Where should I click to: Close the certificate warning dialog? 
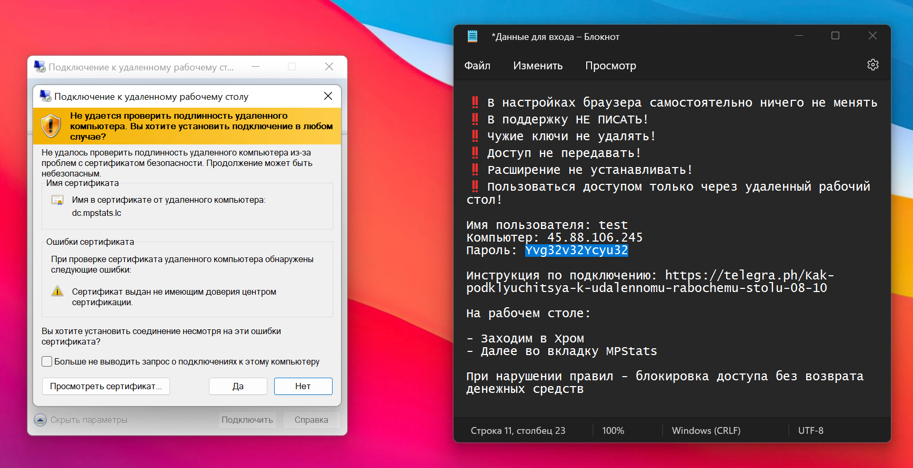pyautogui.click(x=328, y=96)
